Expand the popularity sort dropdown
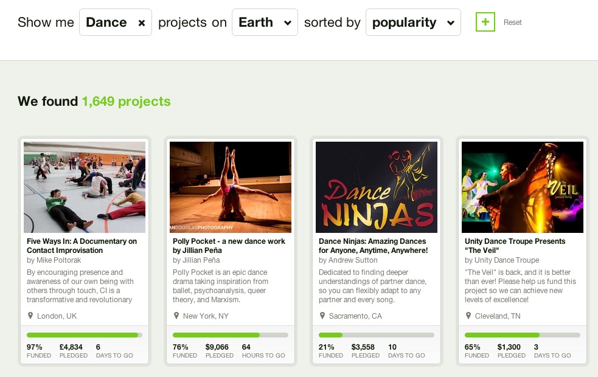This screenshot has width=598, height=377. (x=413, y=22)
